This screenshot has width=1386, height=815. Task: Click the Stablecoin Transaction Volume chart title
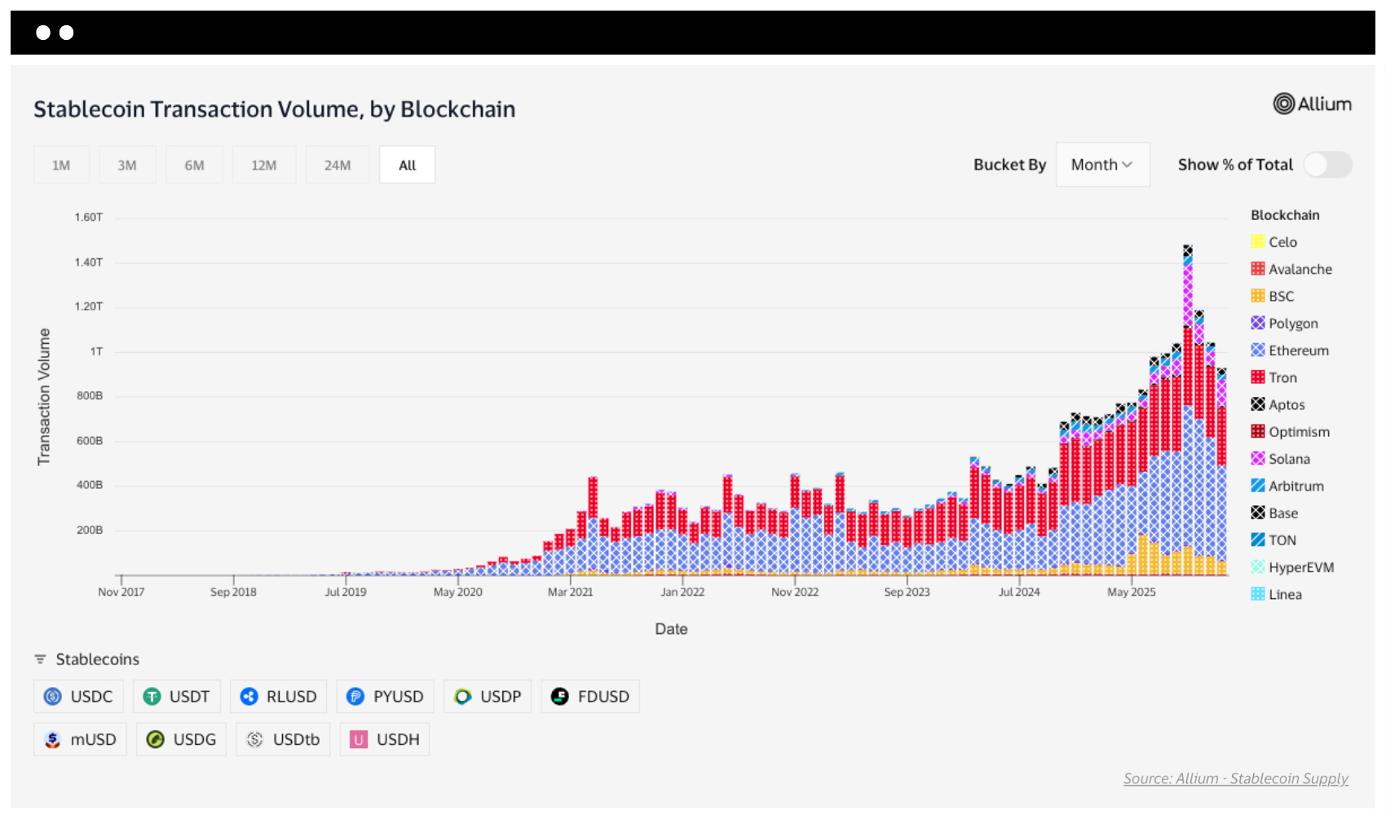275,109
